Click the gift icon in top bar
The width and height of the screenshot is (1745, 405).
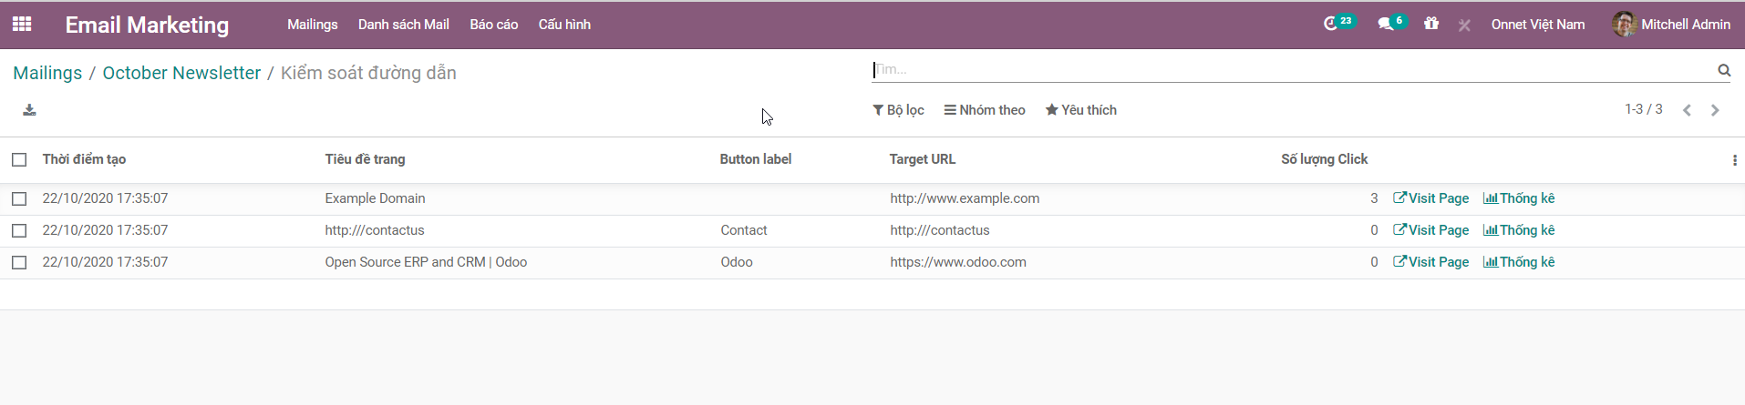pyautogui.click(x=1431, y=25)
